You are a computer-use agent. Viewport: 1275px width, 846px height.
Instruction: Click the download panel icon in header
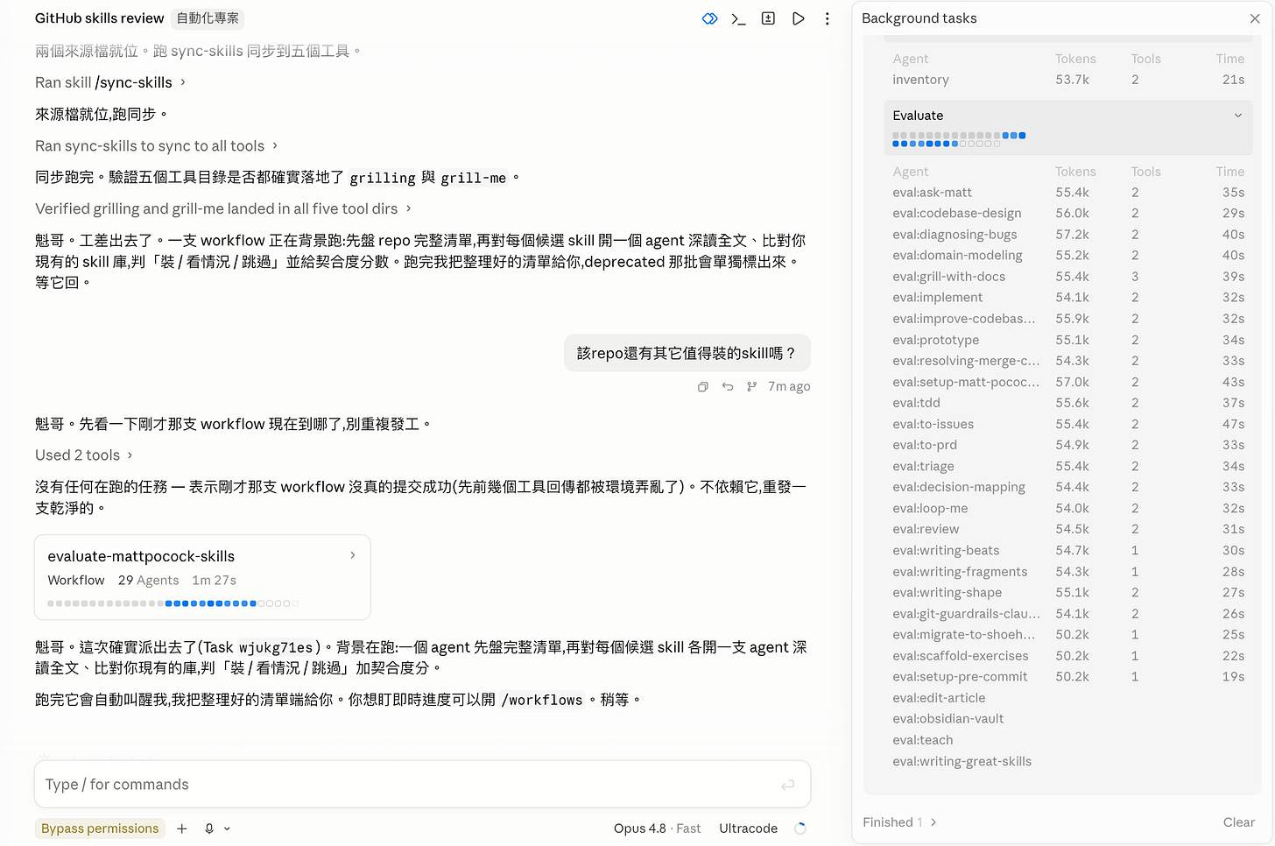coord(768,18)
